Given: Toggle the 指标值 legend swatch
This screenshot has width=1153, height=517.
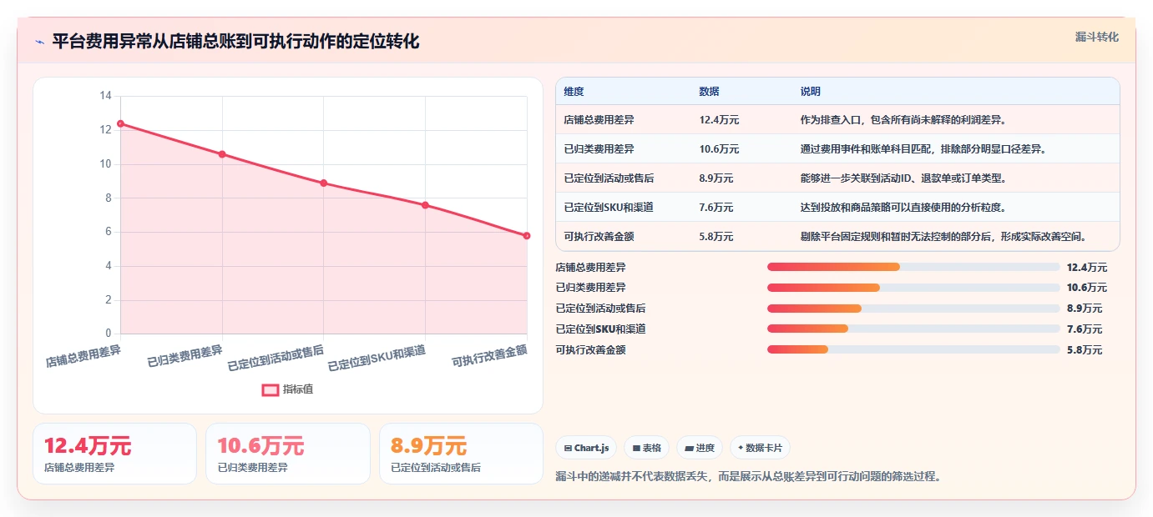Looking at the screenshot, I should coord(271,389).
